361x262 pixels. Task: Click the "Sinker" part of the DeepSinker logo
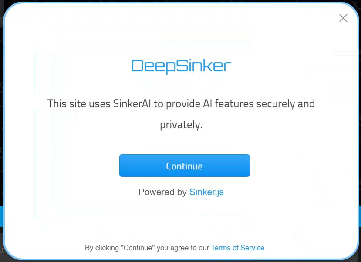point(204,66)
